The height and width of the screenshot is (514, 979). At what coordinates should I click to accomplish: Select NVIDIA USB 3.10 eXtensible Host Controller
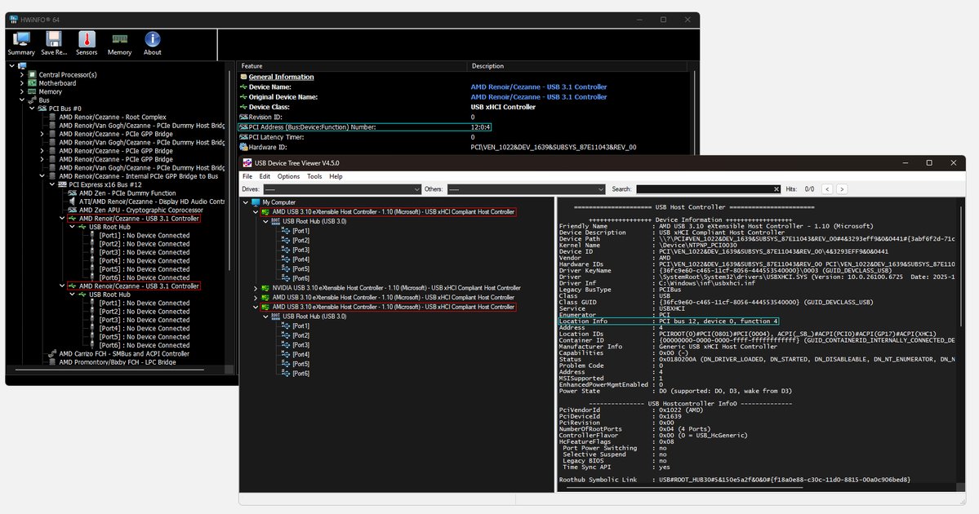coord(397,288)
